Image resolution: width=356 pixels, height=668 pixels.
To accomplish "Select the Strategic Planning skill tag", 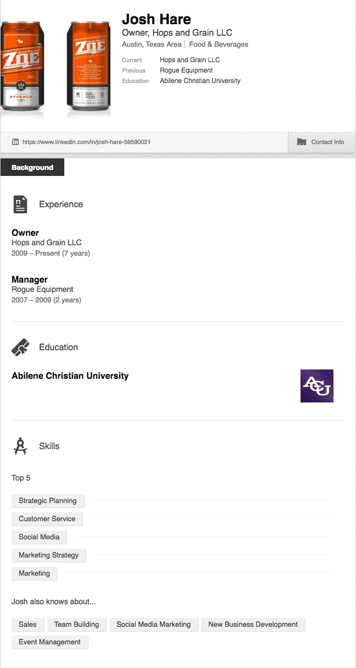I will pos(48,501).
